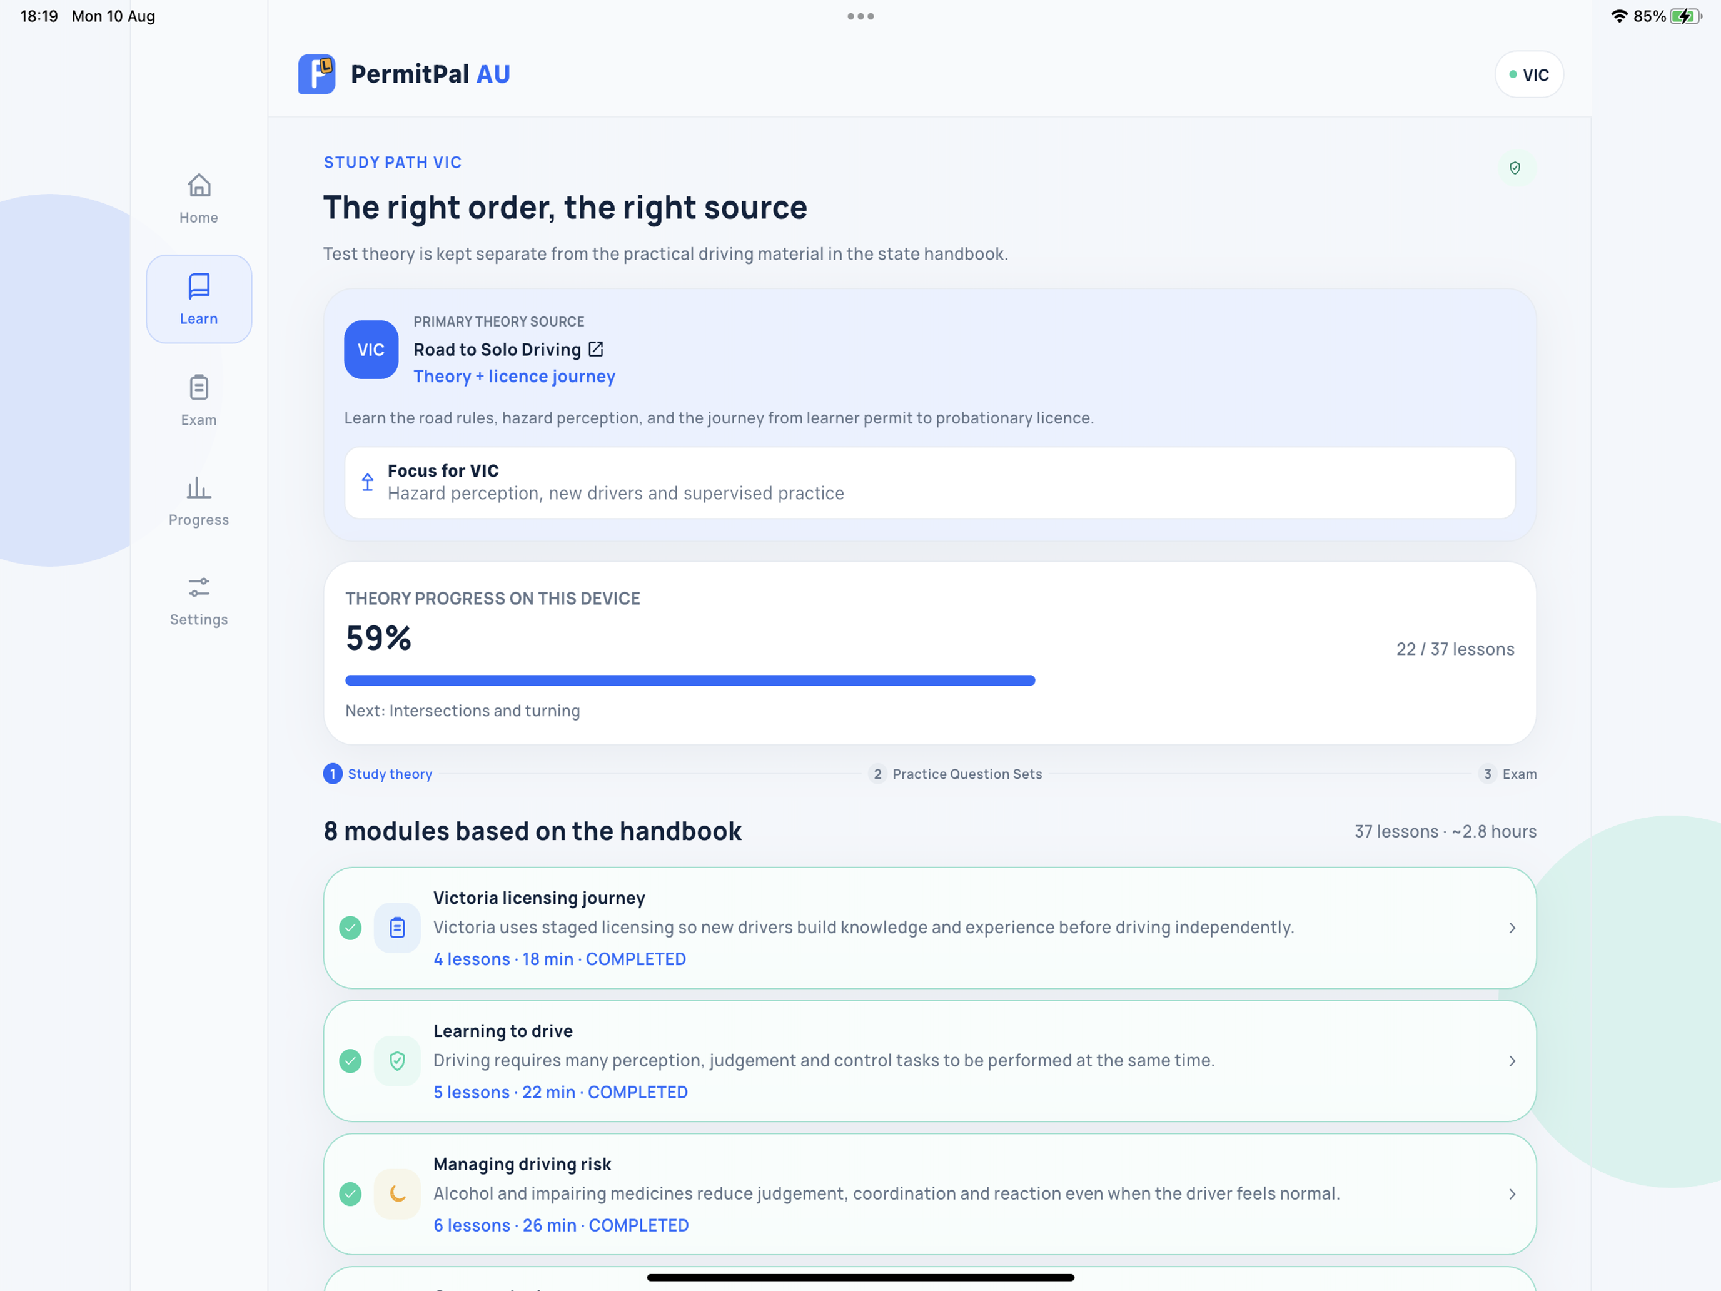Click the external link icon beside Road to Solo Driving

point(595,348)
